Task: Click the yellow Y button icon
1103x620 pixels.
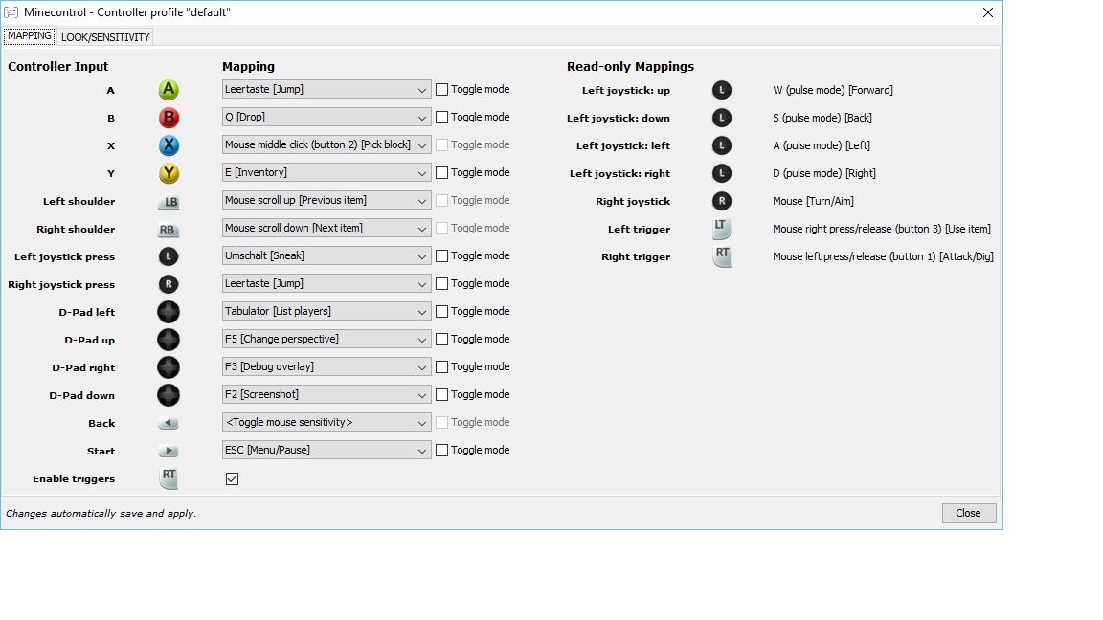Action: tap(169, 173)
